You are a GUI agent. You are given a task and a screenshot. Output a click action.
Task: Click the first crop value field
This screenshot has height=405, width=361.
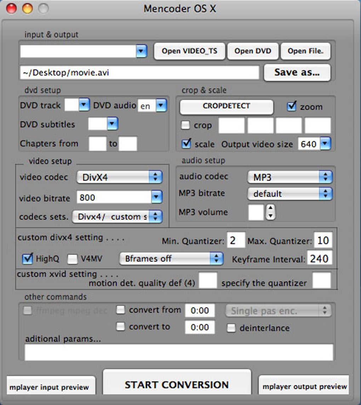pos(231,126)
